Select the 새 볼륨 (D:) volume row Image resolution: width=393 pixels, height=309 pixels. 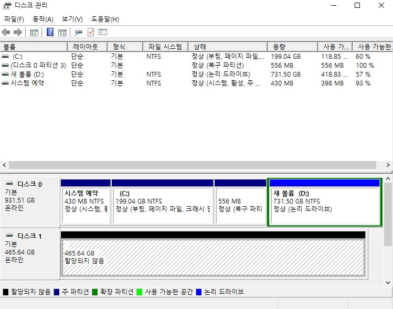pyautogui.click(x=196, y=74)
